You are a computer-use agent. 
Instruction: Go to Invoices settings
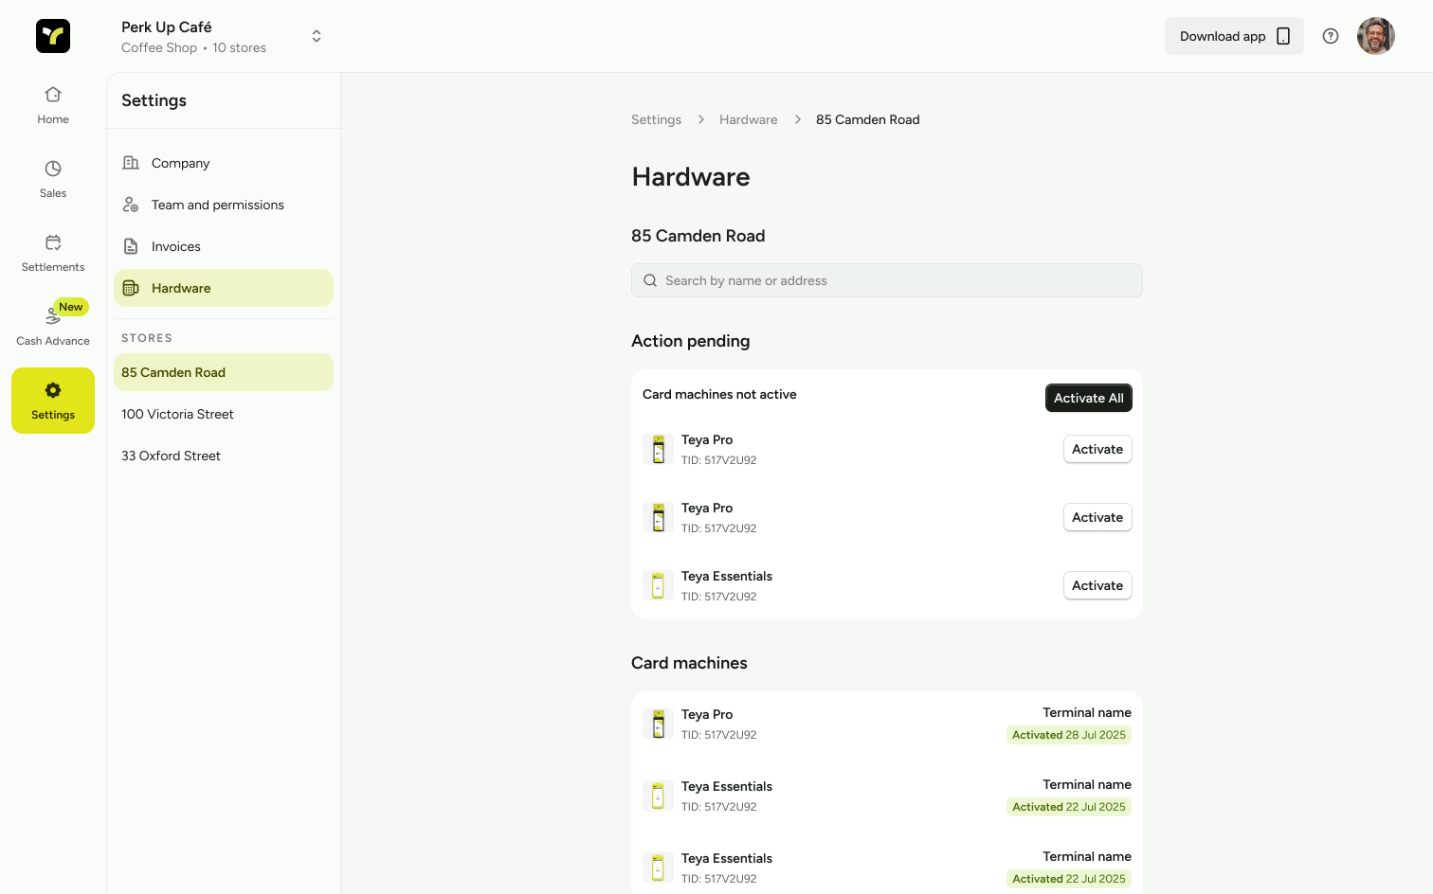175,246
